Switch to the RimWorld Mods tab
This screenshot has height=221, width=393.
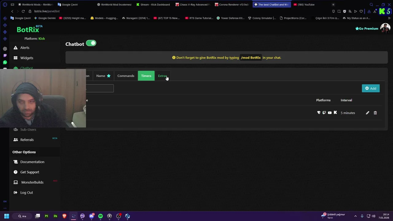coord(36,5)
